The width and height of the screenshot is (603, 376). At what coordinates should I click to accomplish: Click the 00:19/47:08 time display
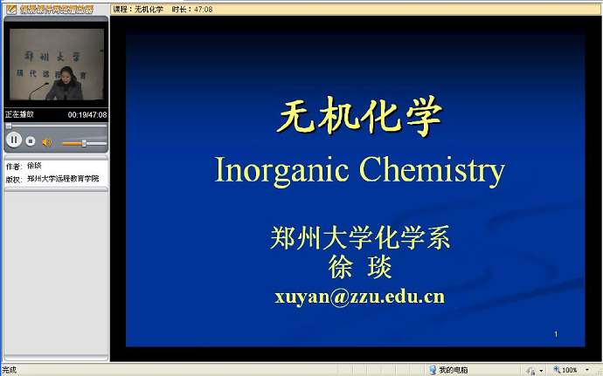(x=87, y=114)
